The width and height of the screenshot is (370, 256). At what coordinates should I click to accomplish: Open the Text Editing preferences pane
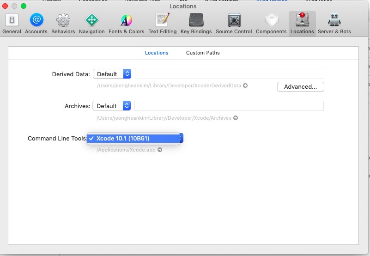[x=162, y=24]
